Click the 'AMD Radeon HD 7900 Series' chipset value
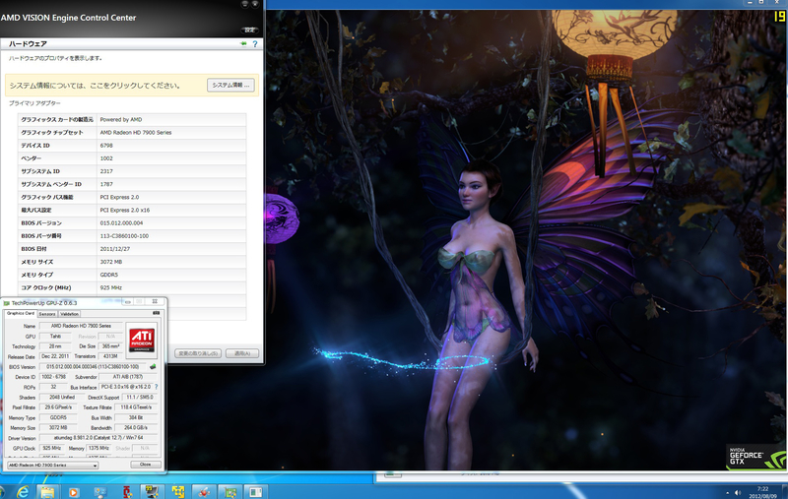 pyautogui.click(x=136, y=133)
